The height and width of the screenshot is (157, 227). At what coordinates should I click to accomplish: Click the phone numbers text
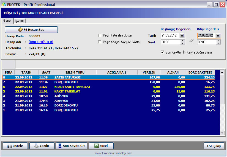pos(53,48)
